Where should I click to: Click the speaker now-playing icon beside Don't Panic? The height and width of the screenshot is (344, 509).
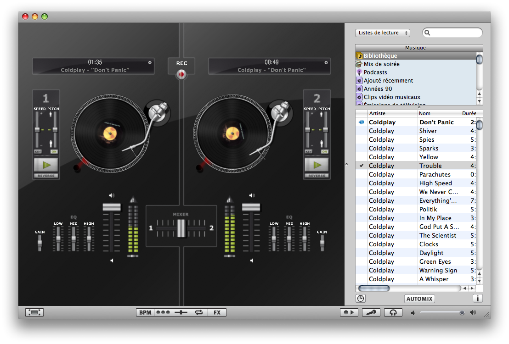pos(361,122)
